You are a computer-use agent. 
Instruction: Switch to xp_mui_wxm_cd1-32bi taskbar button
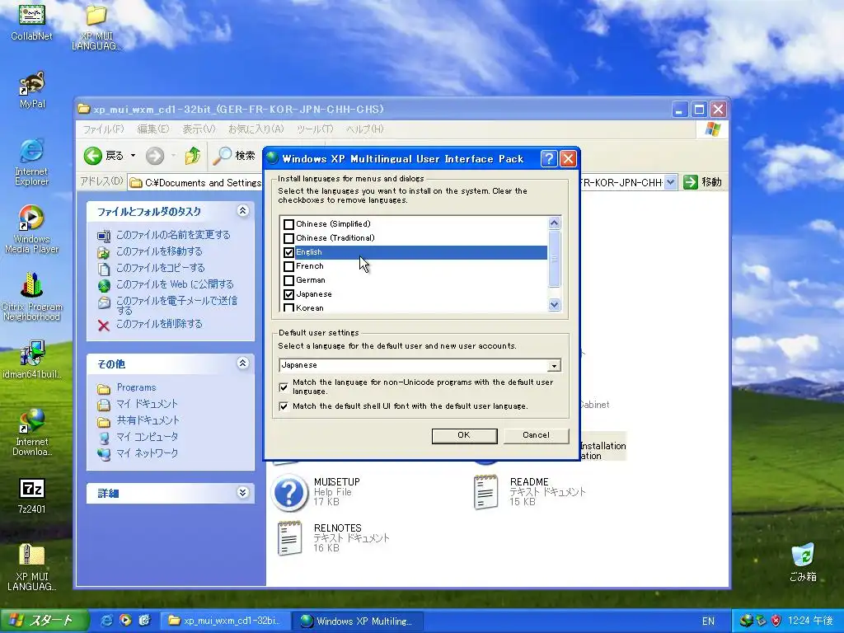point(224,621)
